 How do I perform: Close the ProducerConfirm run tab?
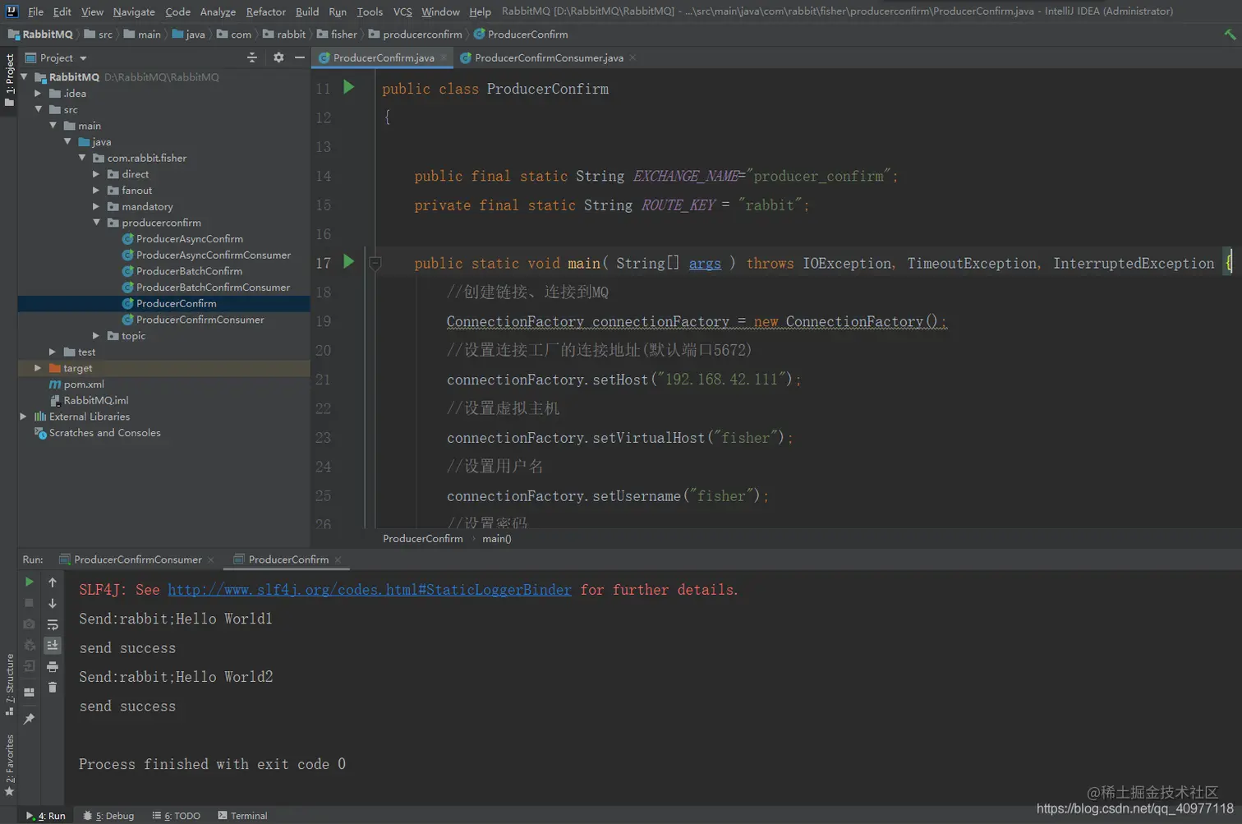338,559
